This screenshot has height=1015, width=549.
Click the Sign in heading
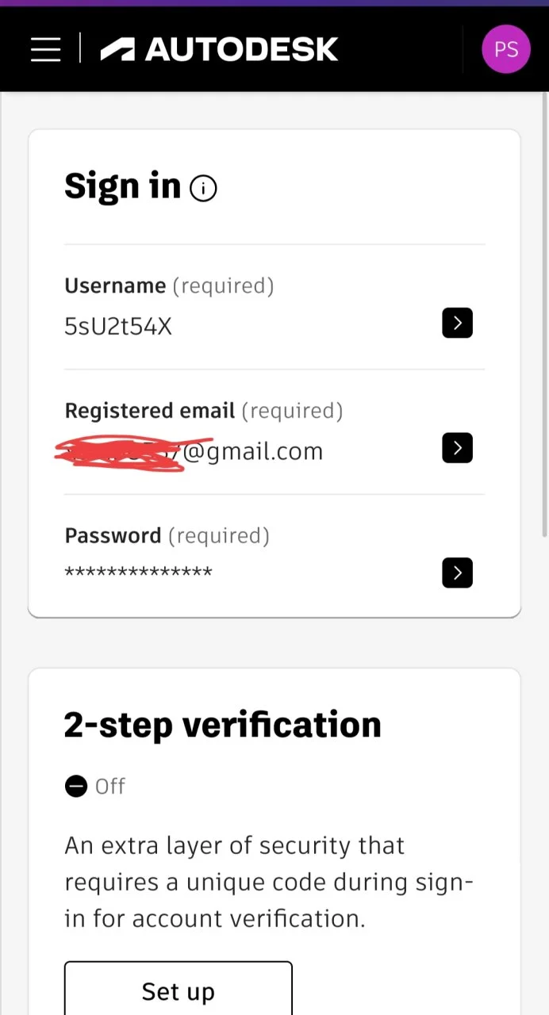pos(122,186)
